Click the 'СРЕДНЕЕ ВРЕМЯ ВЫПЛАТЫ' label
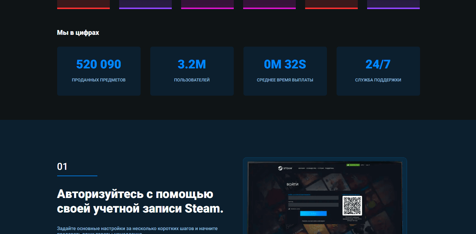This screenshot has width=476, height=234. (x=285, y=80)
